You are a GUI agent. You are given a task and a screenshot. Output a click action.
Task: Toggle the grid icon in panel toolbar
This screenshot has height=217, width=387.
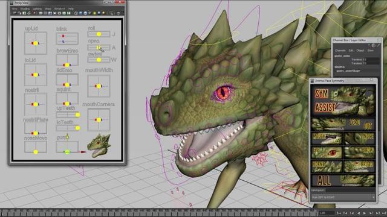tap(41, 13)
